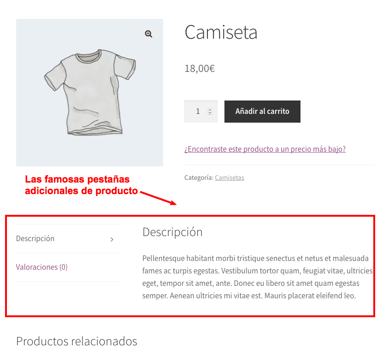Click the red annotation arrow head
This screenshot has height=355, width=377.
(x=173, y=202)
